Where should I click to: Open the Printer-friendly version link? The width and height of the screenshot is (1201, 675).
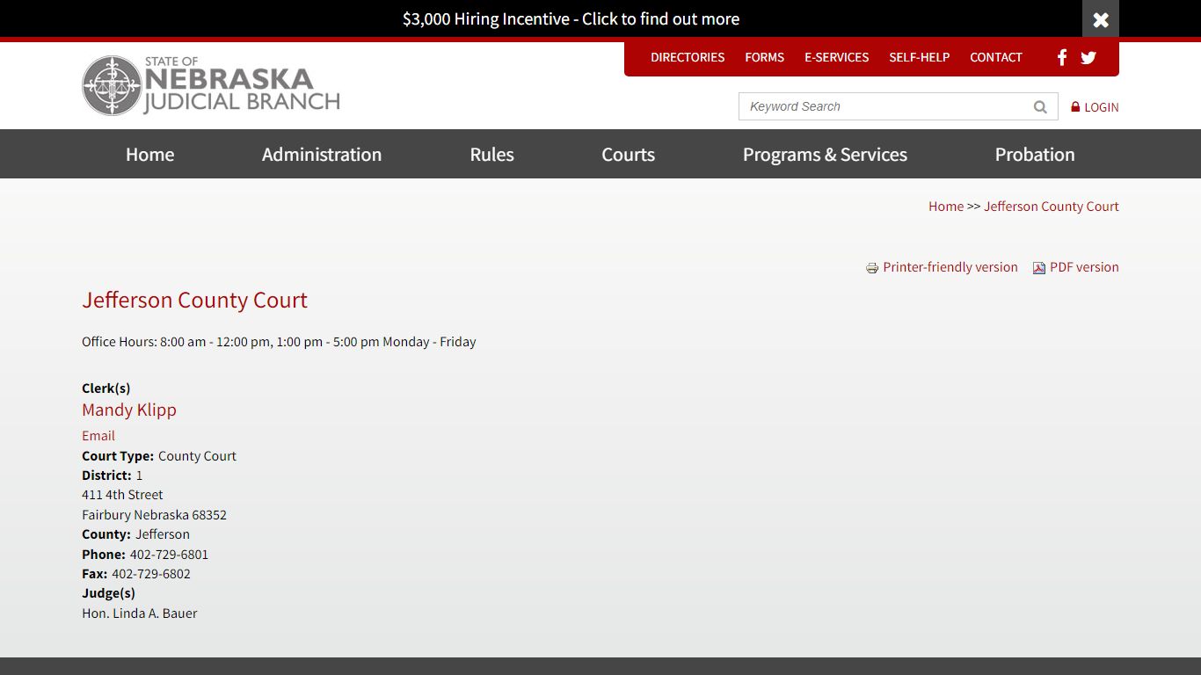950,267
